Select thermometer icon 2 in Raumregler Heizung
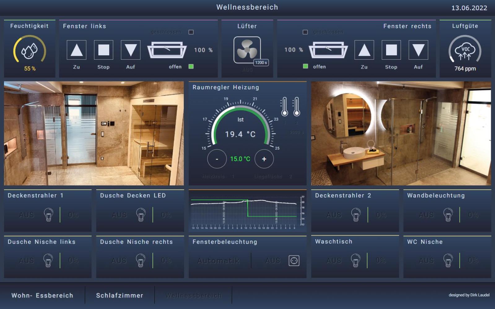495x309 pixels. click(x=297, y=107)
